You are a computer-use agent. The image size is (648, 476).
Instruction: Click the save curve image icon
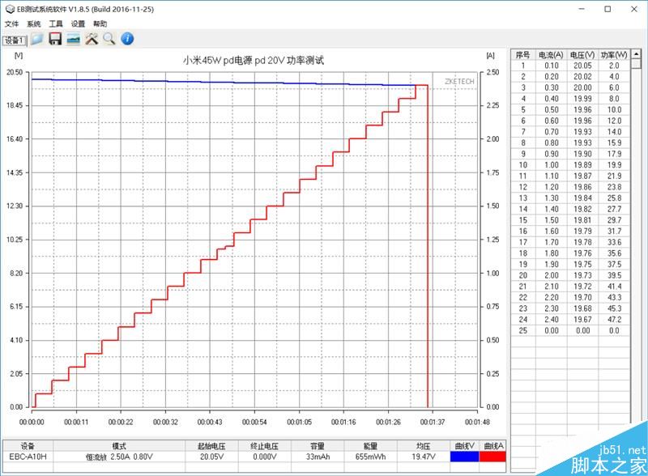(73, 39)
